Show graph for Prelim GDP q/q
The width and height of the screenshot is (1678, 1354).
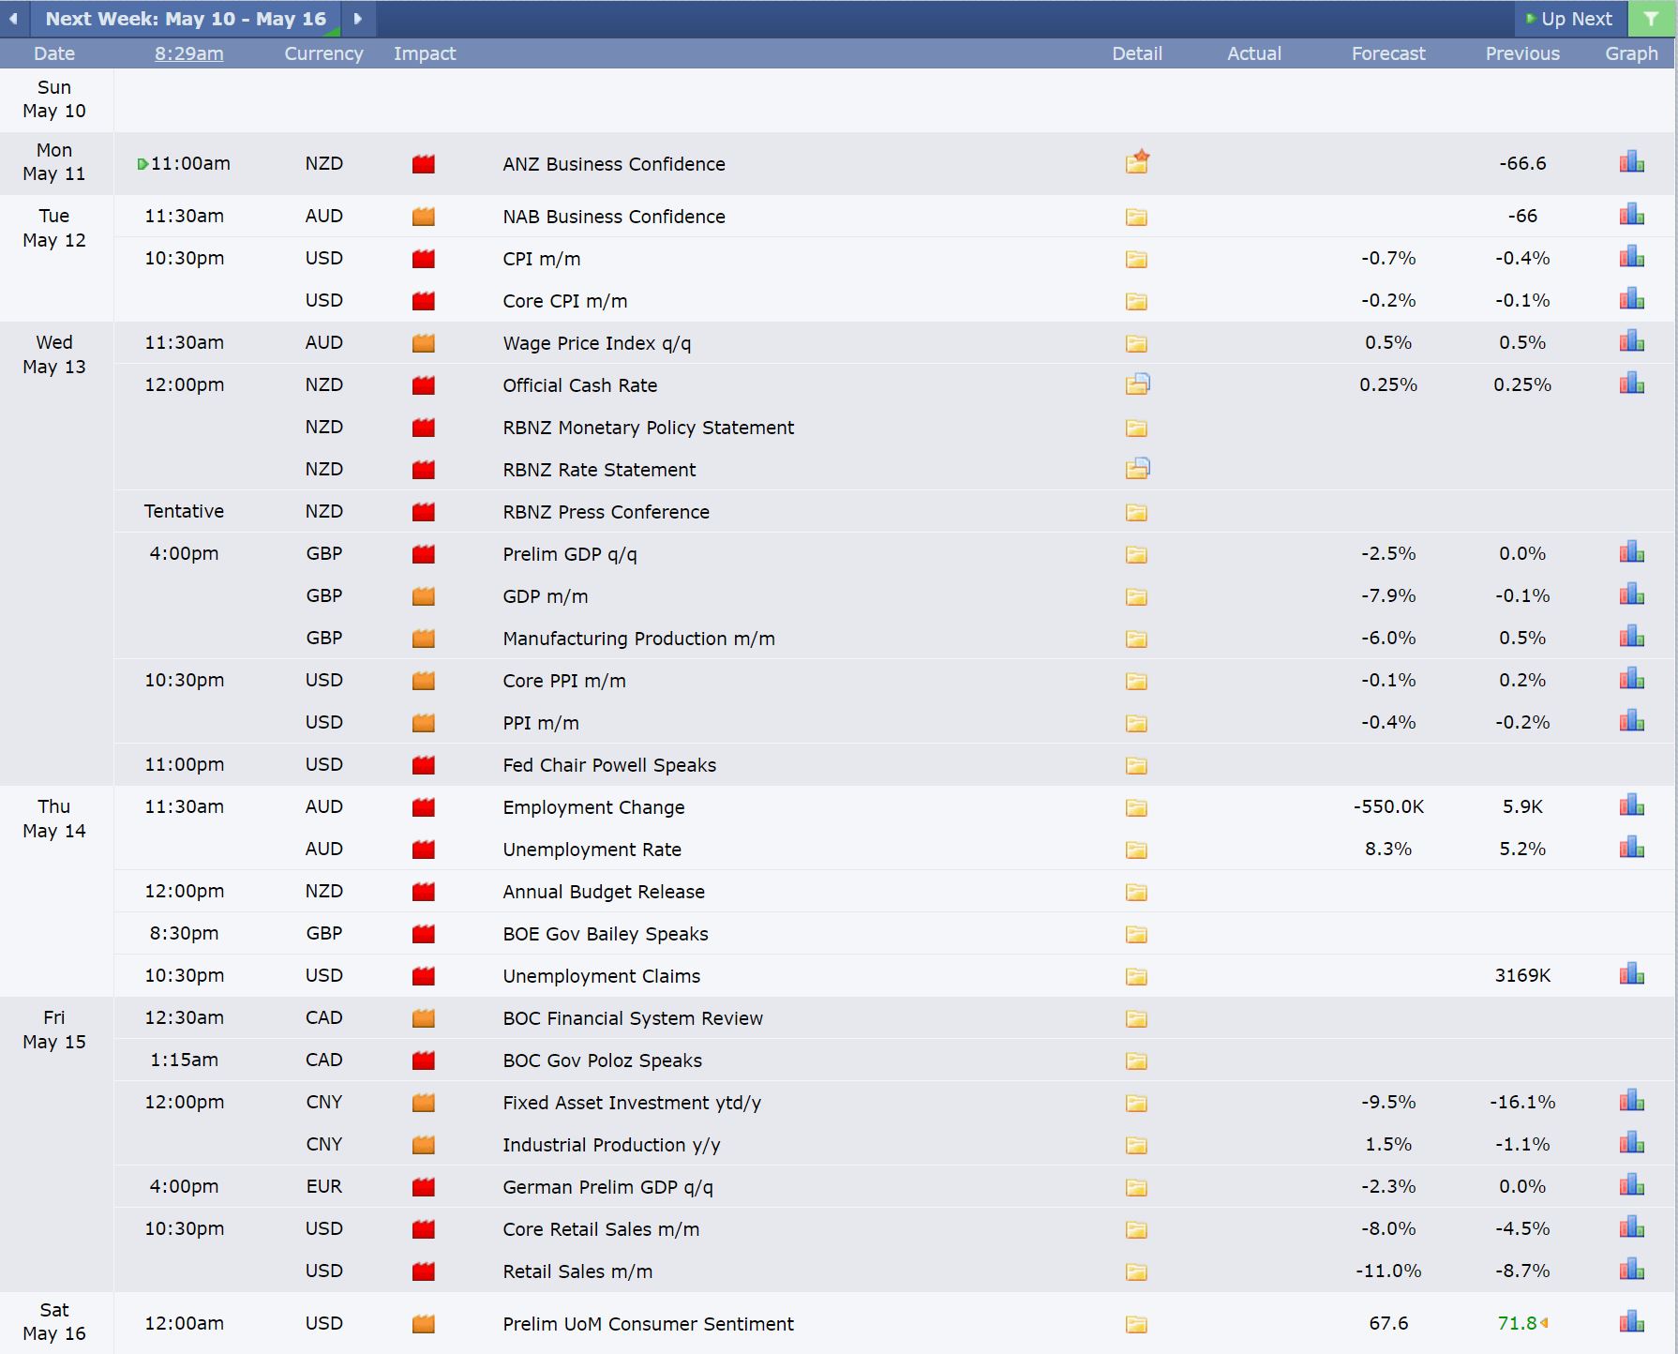(x=1631, y=552)
